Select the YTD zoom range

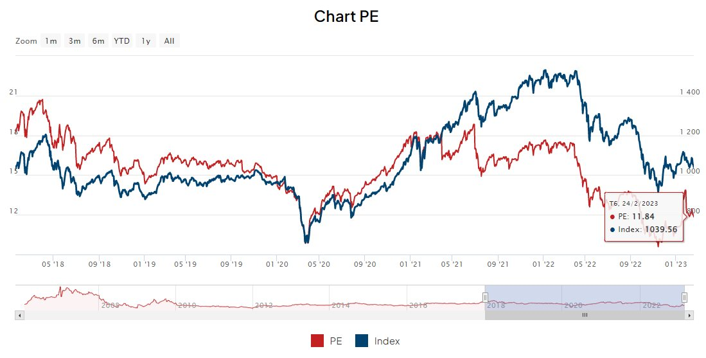(x=122, y=41)
